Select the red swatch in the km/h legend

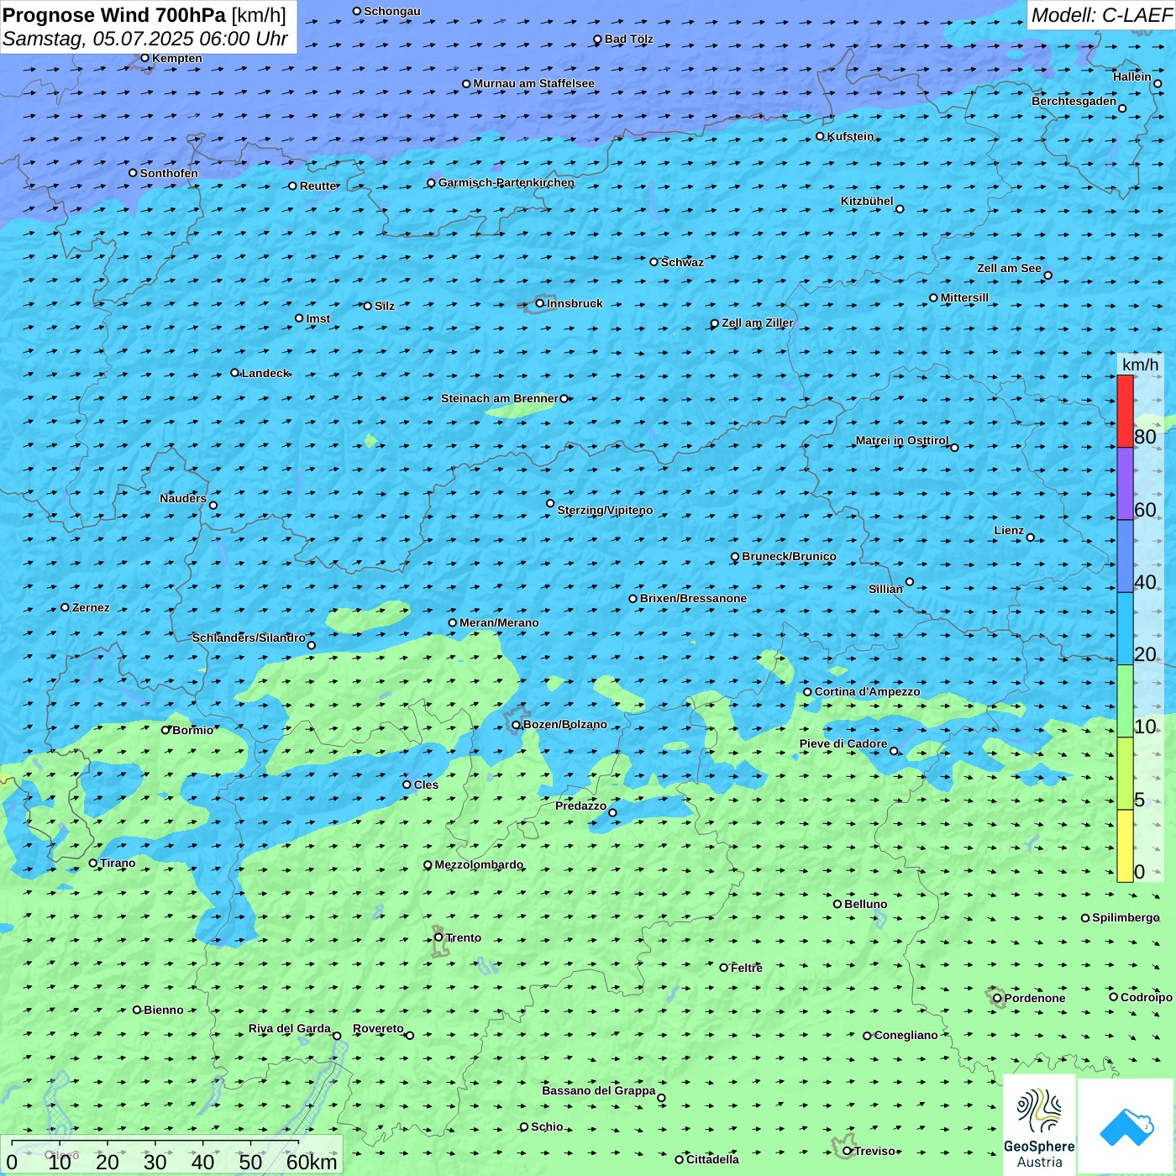click(x=1125, y=411)
